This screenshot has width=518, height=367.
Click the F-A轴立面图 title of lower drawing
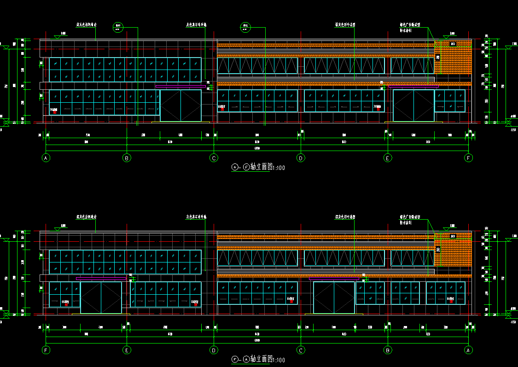coord(258,359)
